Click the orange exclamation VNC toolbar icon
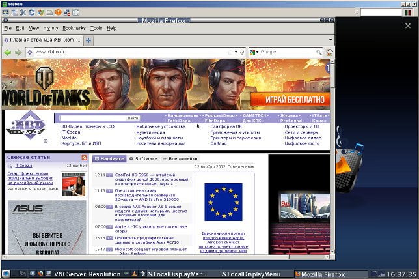 point(58,12)
